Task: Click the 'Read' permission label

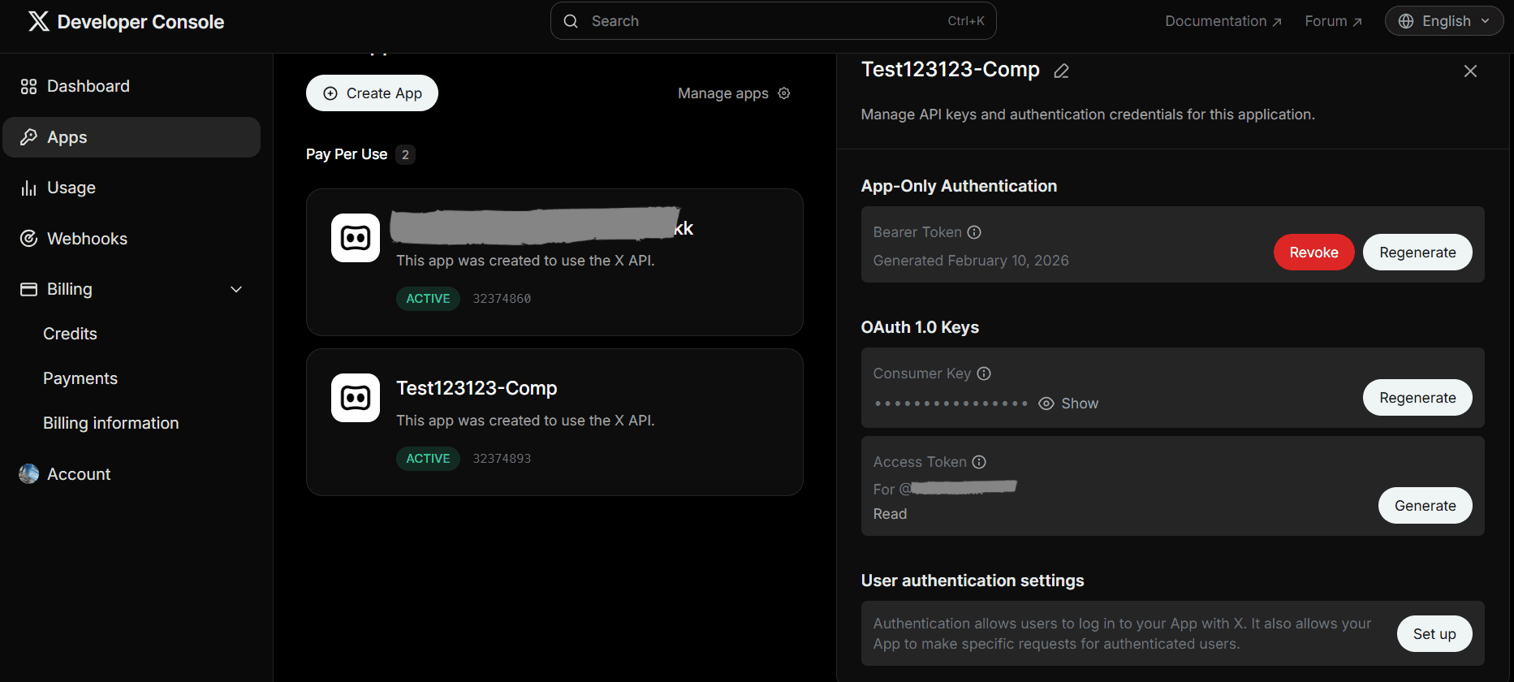Action: (x=890, y=514)
